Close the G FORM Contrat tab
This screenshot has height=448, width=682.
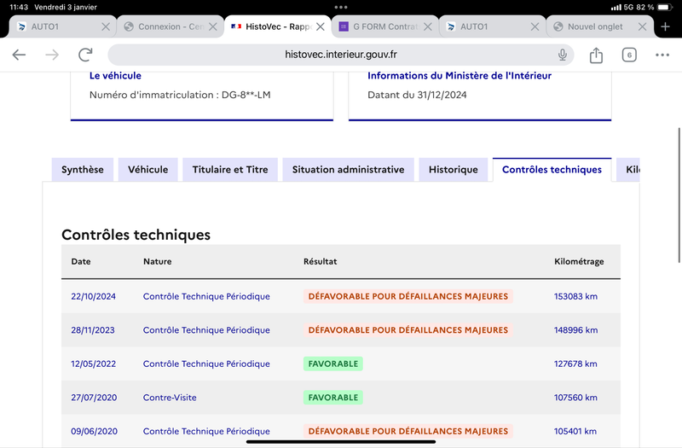(x=428, y=26)
